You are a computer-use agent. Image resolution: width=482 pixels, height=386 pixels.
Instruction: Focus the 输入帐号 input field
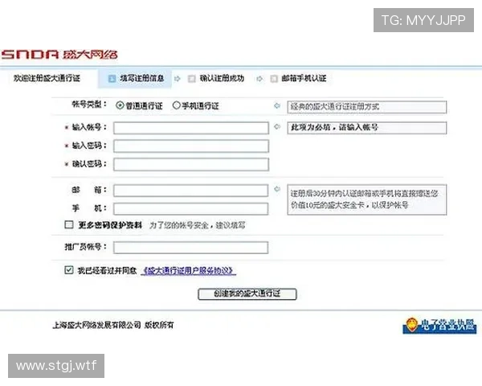(x=191, y=128)
